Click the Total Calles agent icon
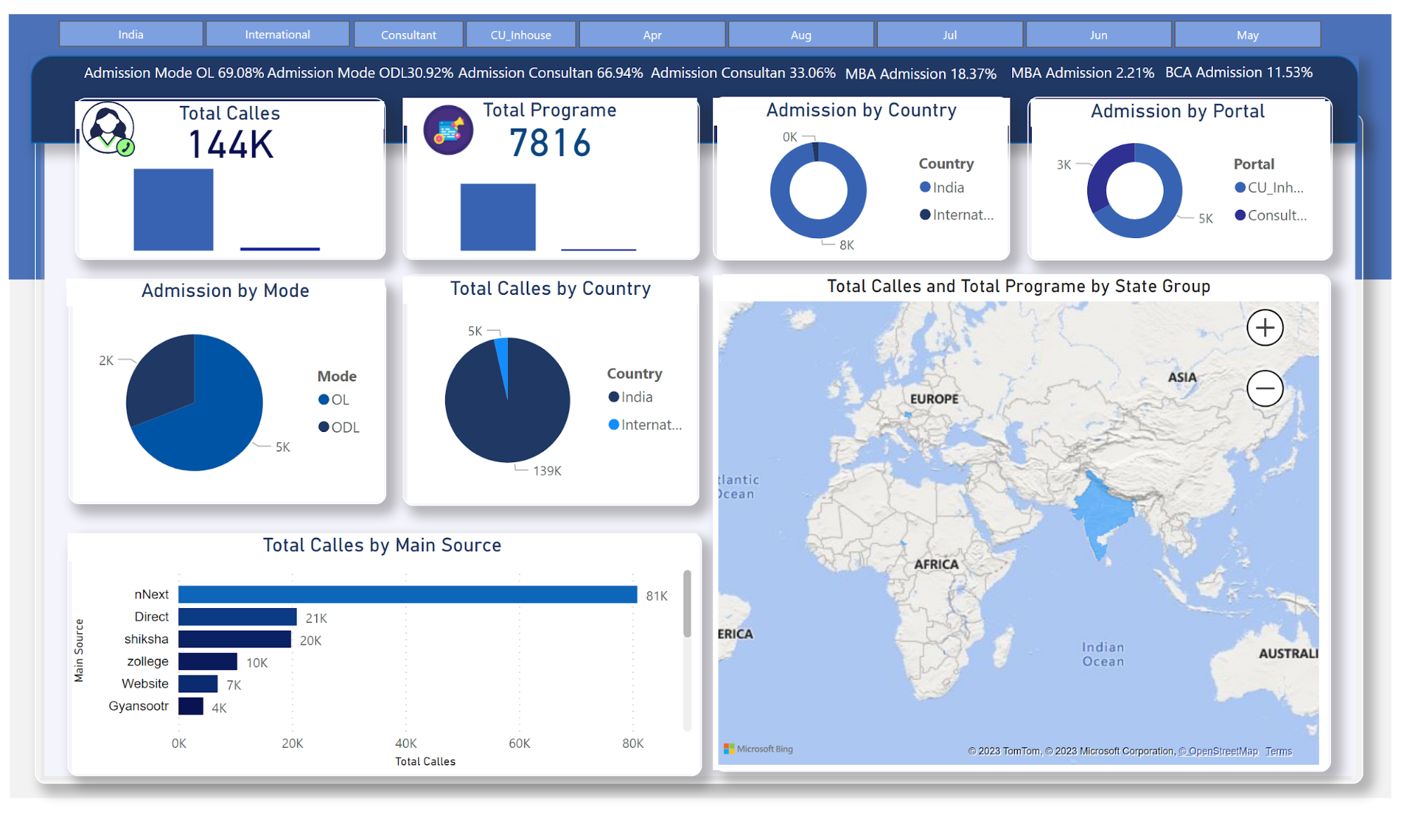This screenshot has height=816, width=1404. 108,129
